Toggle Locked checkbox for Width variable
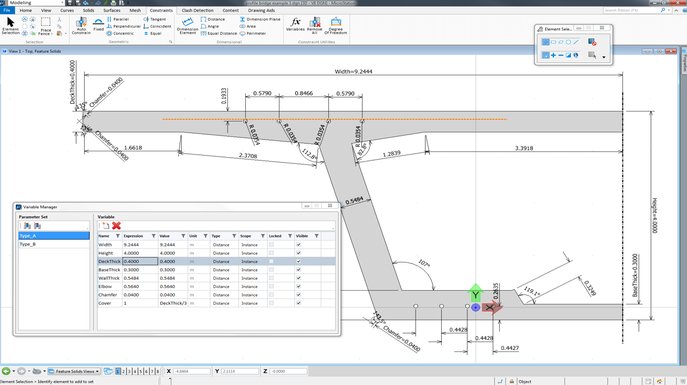687x385 pixels. click(x=271, y=245)
